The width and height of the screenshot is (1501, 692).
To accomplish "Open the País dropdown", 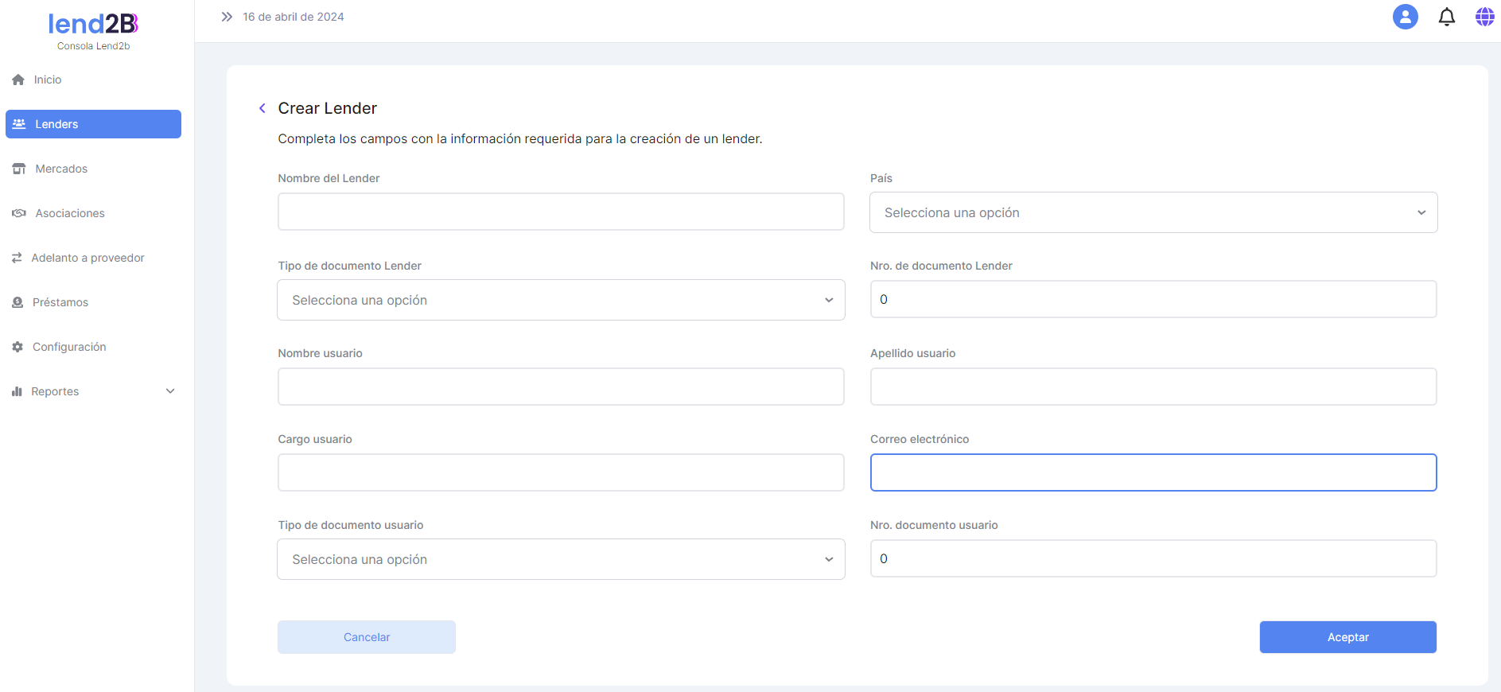I will coord(1153,212).
